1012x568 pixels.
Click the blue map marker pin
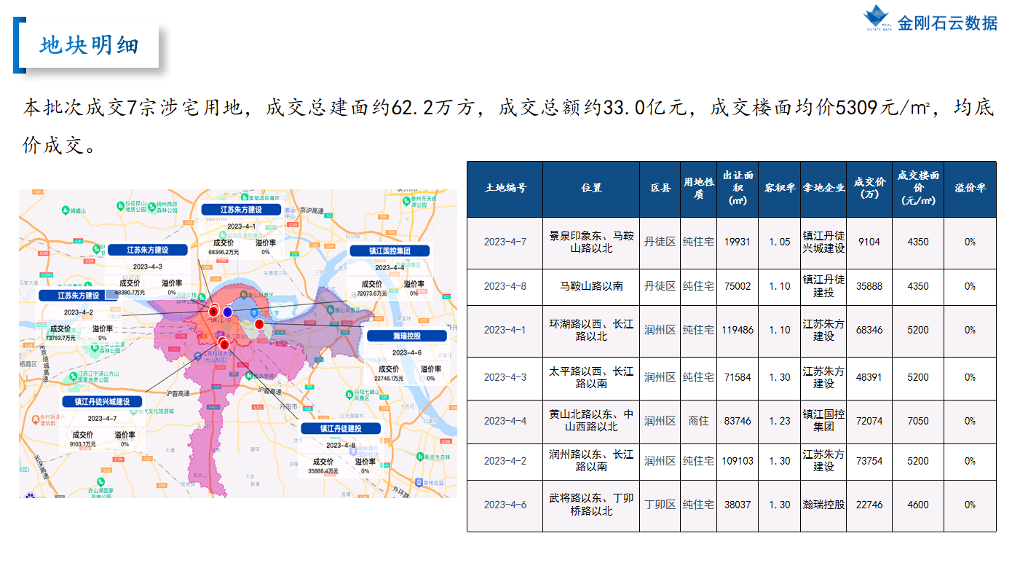click(x=228, y=312)
